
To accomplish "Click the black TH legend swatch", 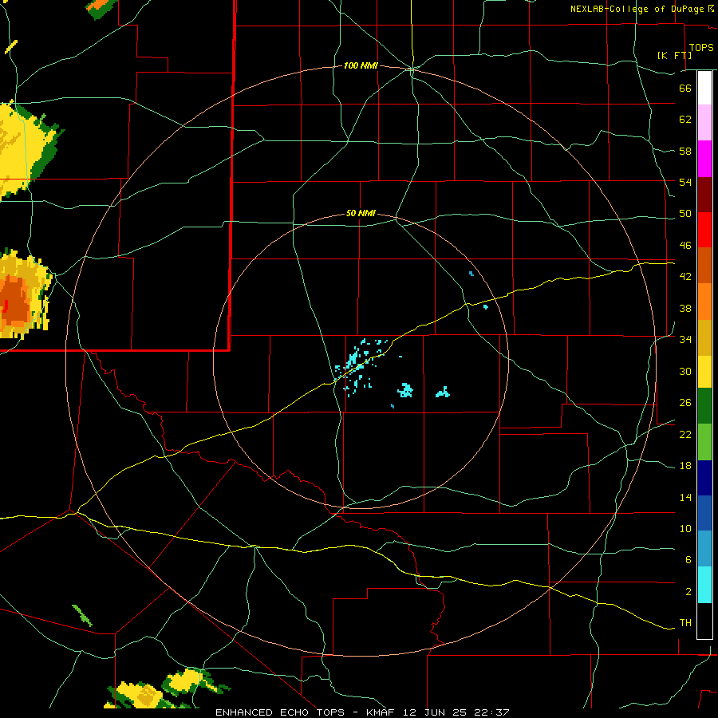I will pyautogui.click(x=704, y=621).
